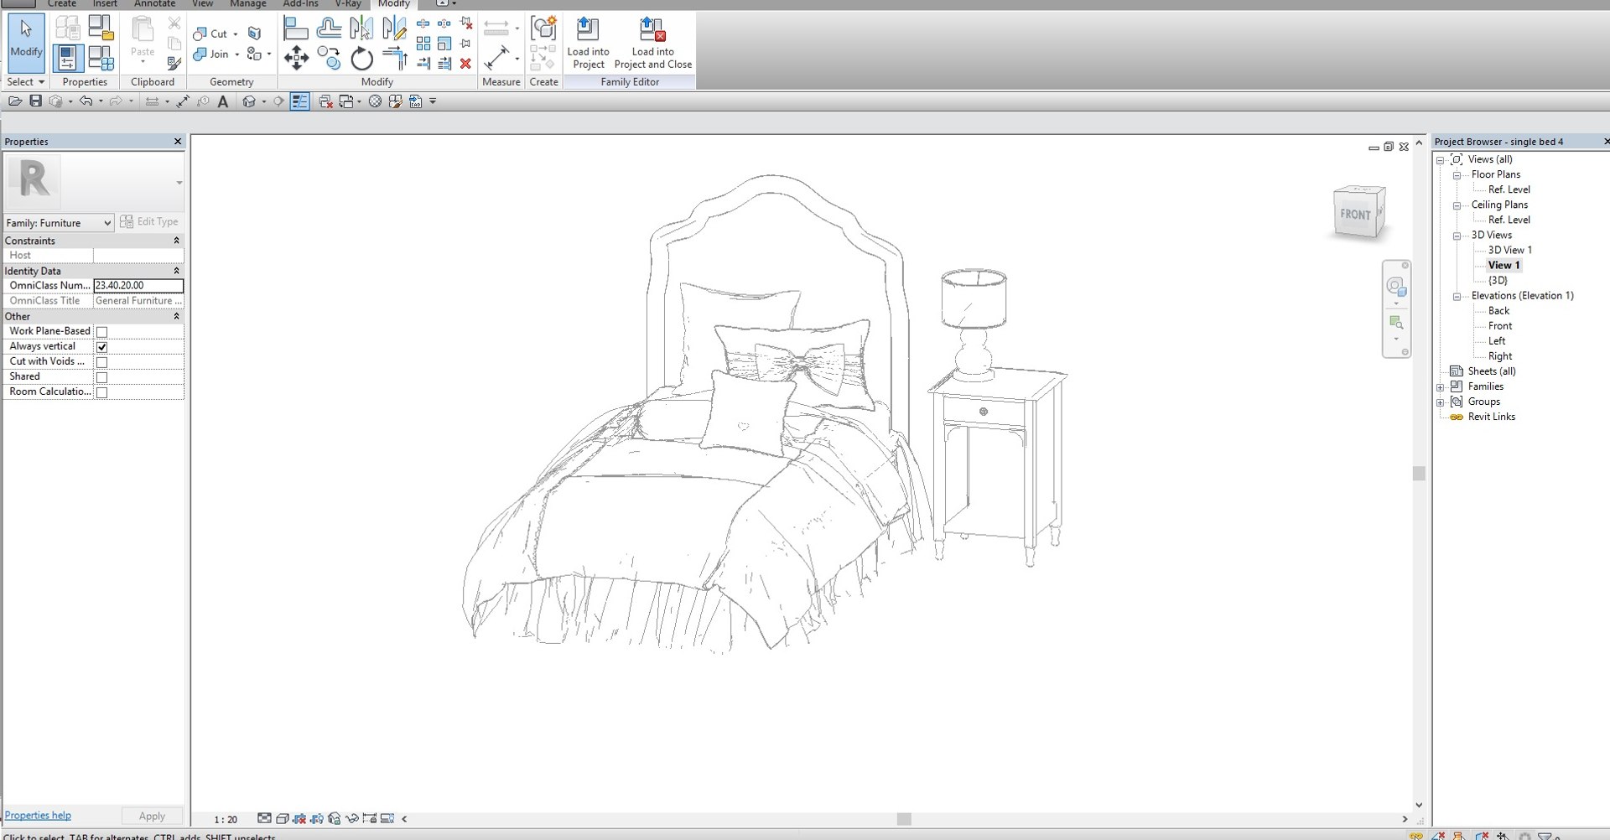Save the family with the Save icon
Image resolution: width=1610 pixels, height=840 pixels.
point(35,101)
